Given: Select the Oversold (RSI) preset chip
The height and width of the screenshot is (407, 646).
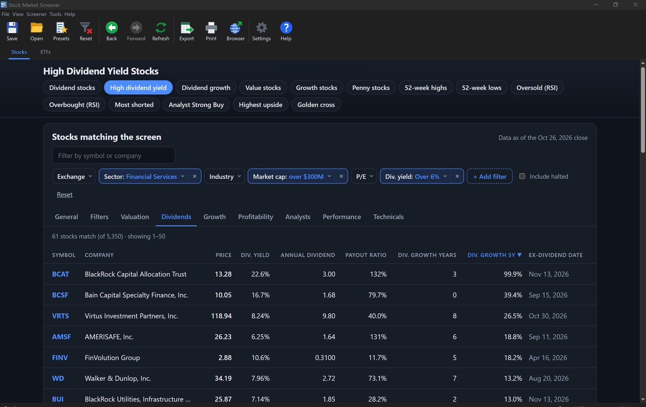Looking at the screenshot, I should (x=537, y=88).
